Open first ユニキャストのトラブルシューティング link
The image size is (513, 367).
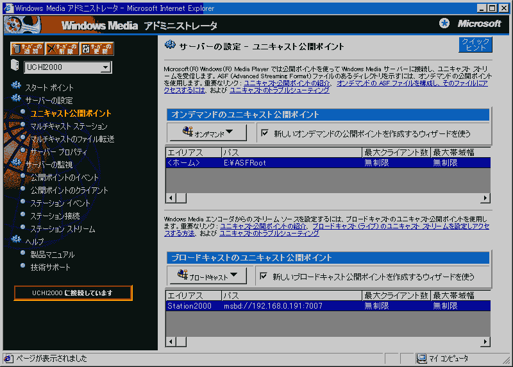tap(280, 90)
